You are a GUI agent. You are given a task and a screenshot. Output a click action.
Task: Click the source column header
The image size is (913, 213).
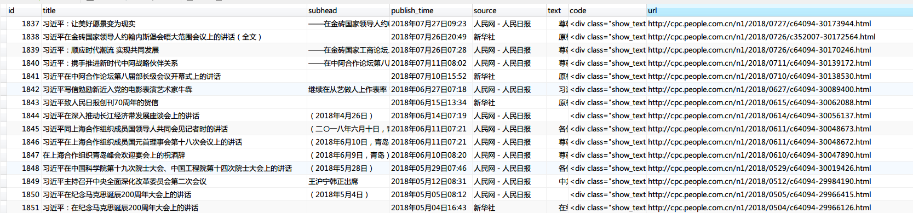(509, 10)
